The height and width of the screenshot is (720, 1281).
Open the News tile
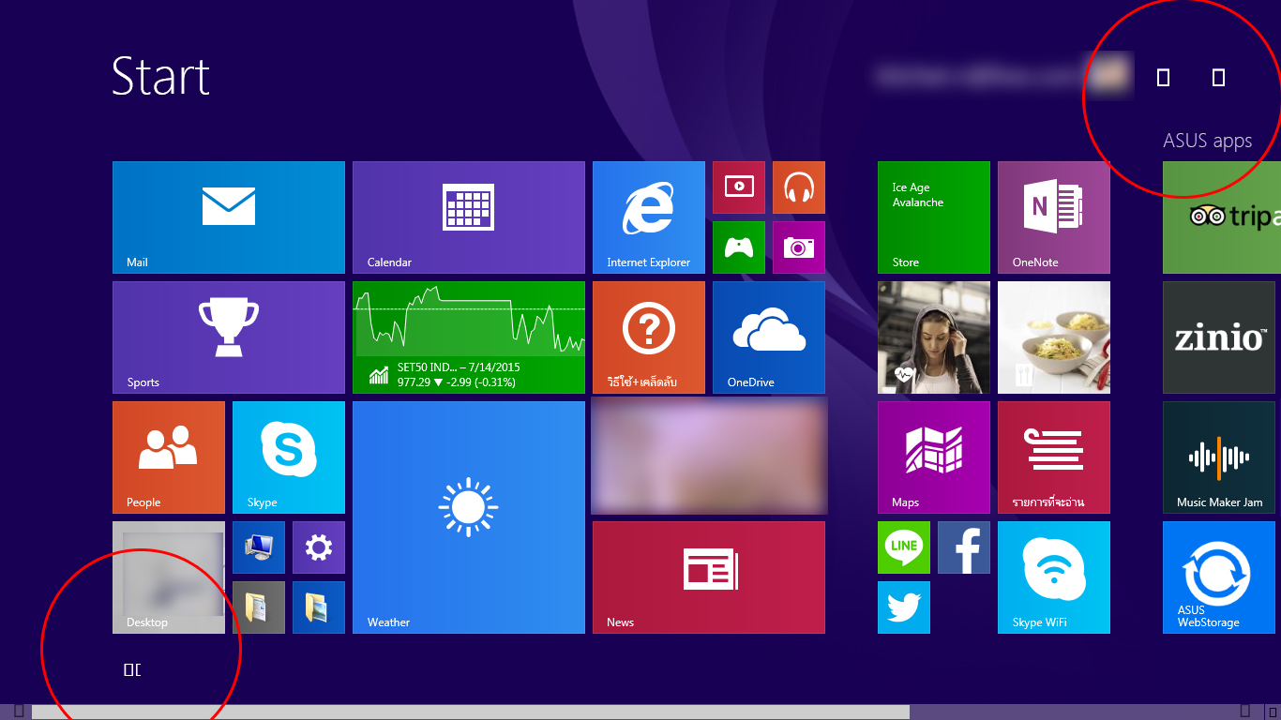[x=709, y=577]
